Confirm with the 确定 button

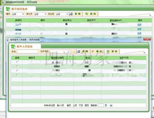97,51
